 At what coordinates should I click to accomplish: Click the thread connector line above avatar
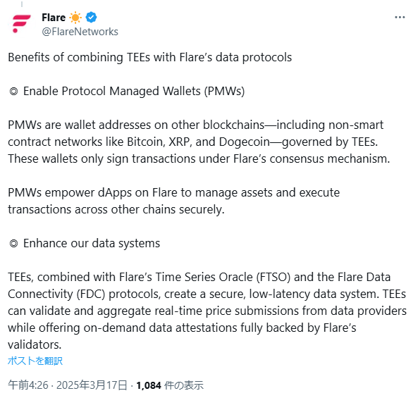click(22, 4)
